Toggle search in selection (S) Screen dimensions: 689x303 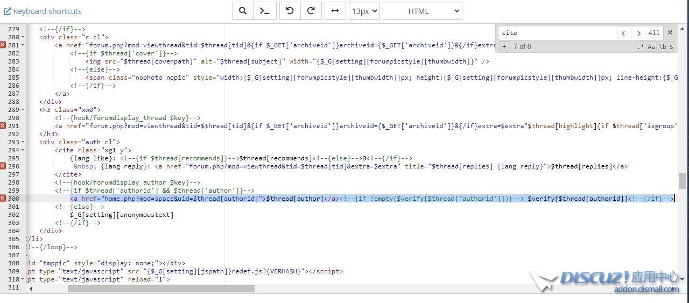[x=671, y=47]
